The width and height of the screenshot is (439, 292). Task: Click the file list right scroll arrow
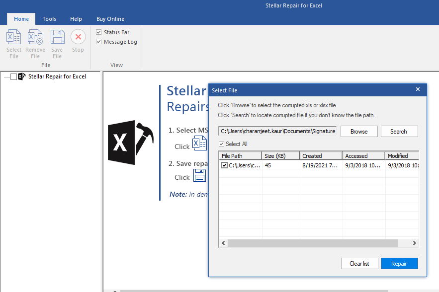[414, 243]
